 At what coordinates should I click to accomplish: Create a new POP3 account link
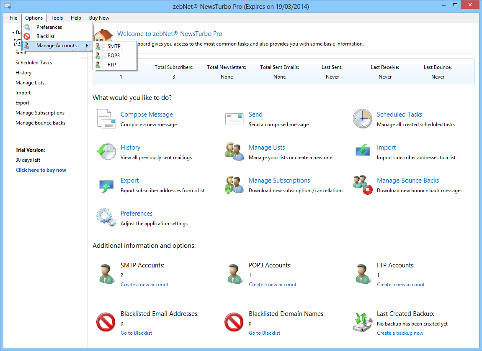click(273, 285)
